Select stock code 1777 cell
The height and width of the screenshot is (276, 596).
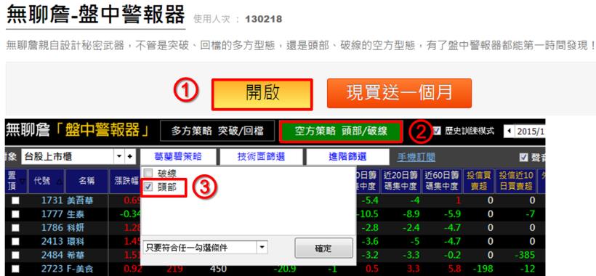[x=52, y=214]
